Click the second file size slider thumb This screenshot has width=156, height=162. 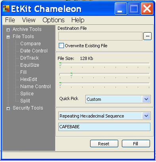pyautogui.click(x=71, y=74)
